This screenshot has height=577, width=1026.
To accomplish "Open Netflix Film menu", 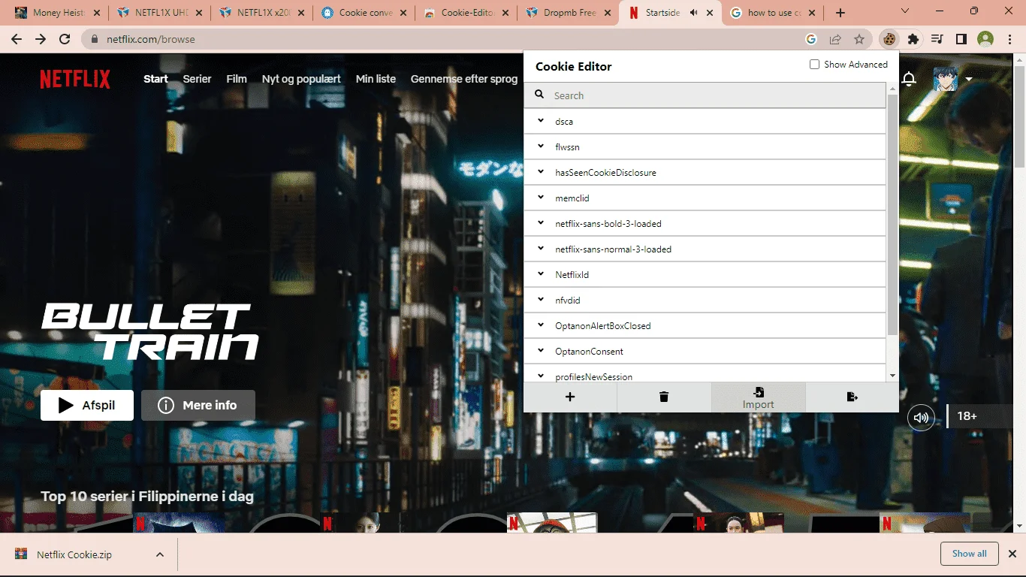I will (237, 79).
